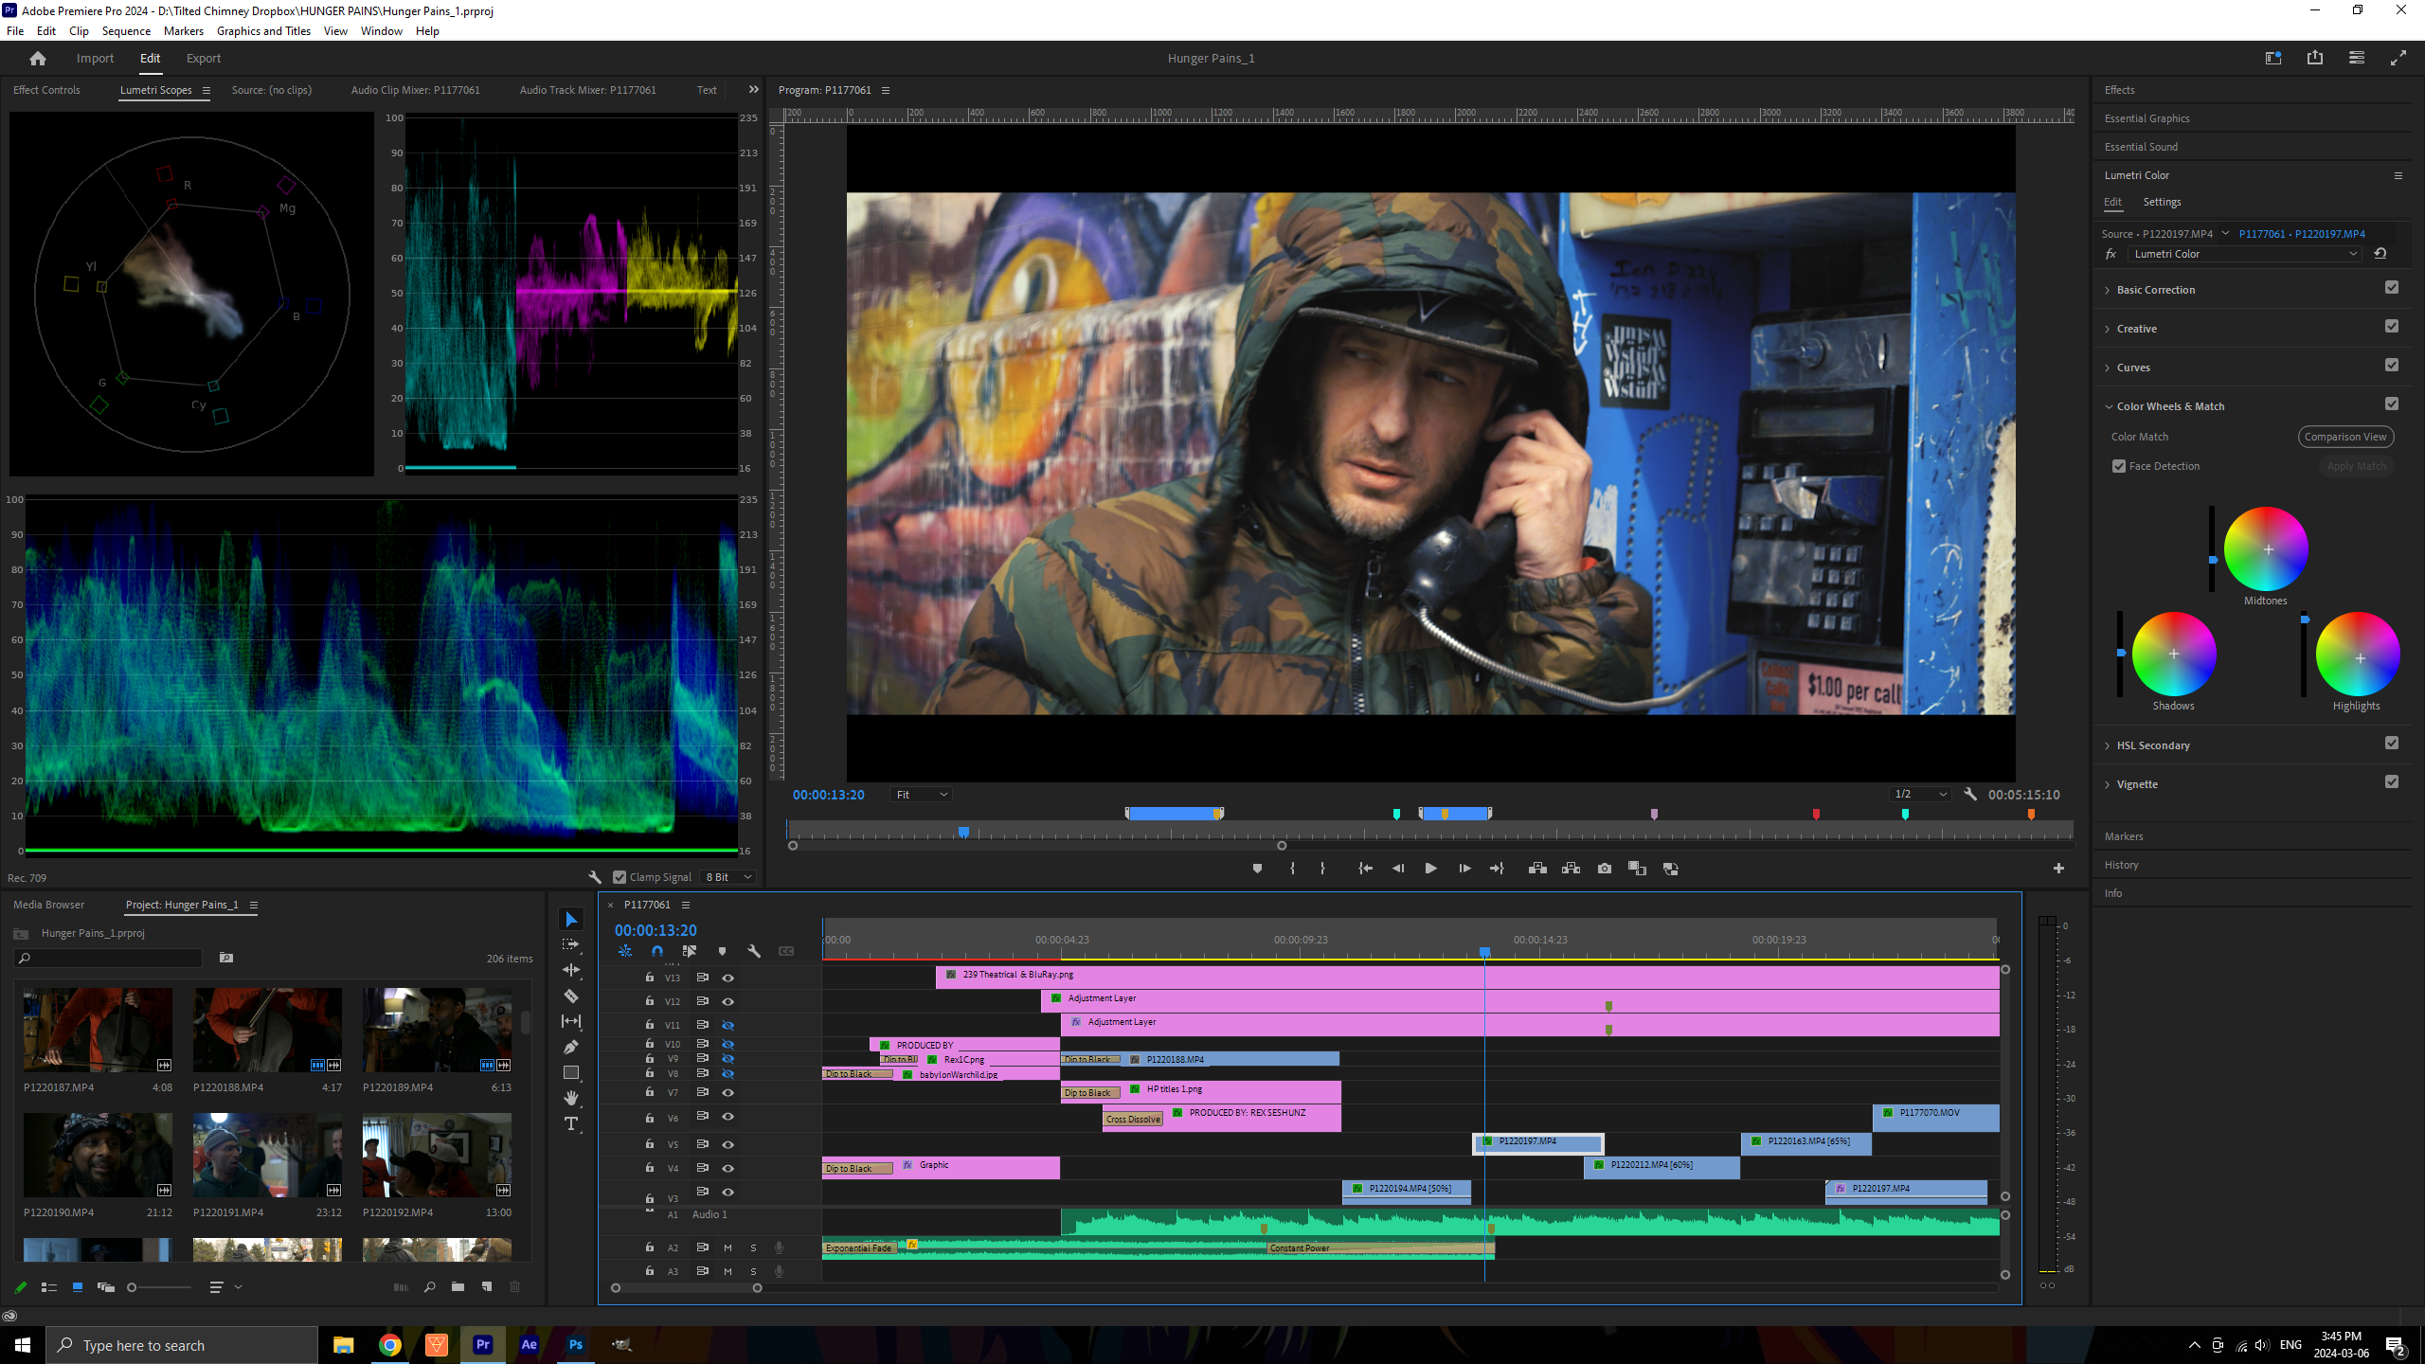The image size is (2425, 1364).
Task: Click the Midtones color wheel
Action: 2265,549
